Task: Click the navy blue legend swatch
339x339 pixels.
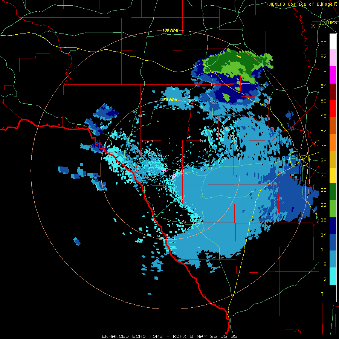Action: click(x=333, y=226)
